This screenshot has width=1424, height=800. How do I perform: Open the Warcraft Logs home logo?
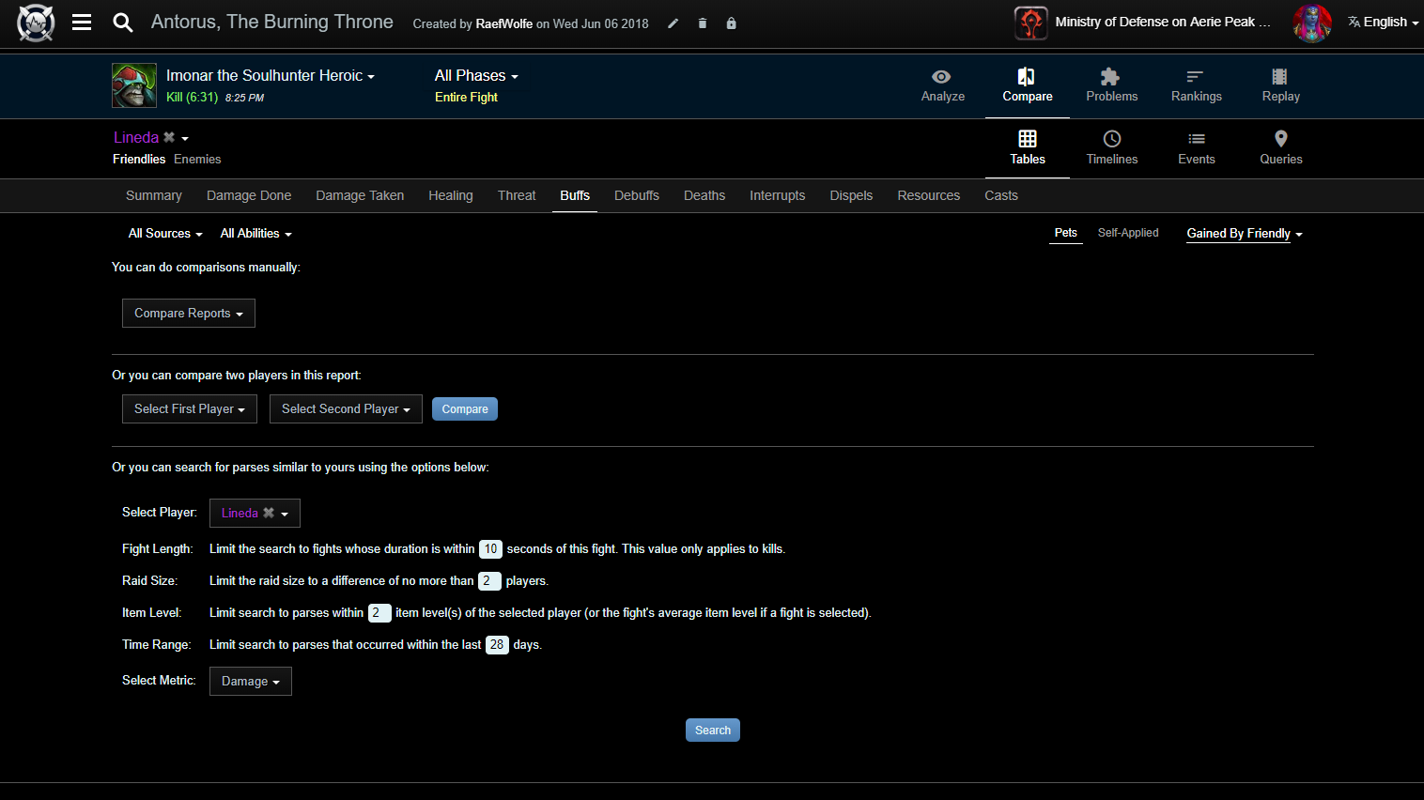(x=36, y=23)
